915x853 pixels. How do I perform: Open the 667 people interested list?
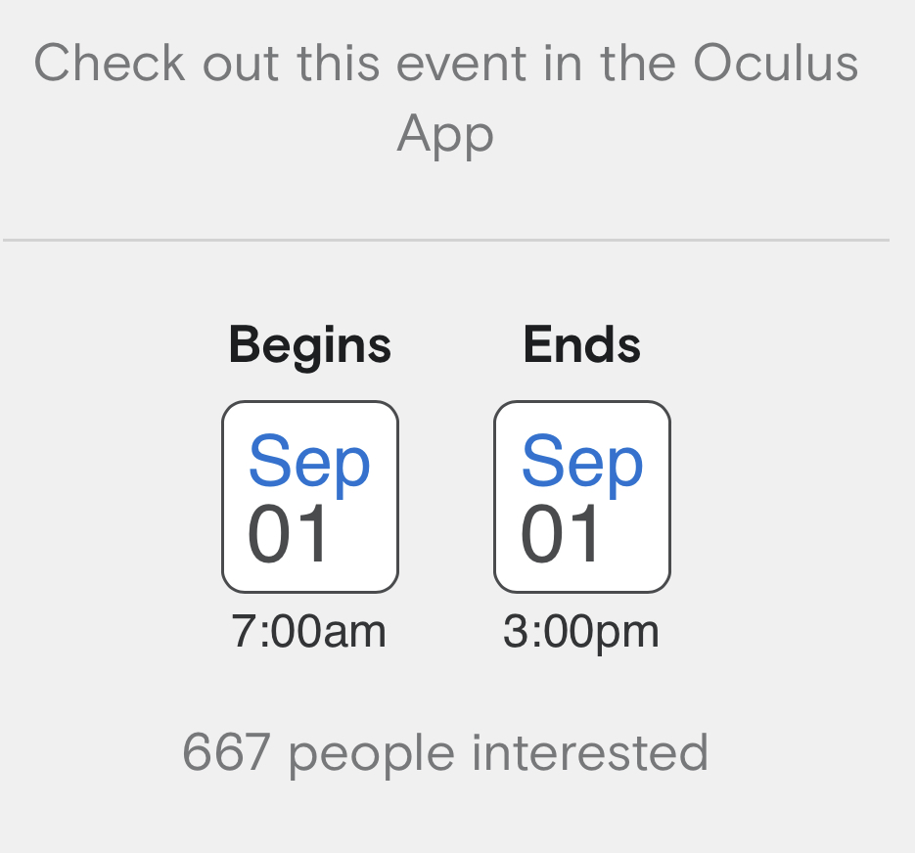445,753
